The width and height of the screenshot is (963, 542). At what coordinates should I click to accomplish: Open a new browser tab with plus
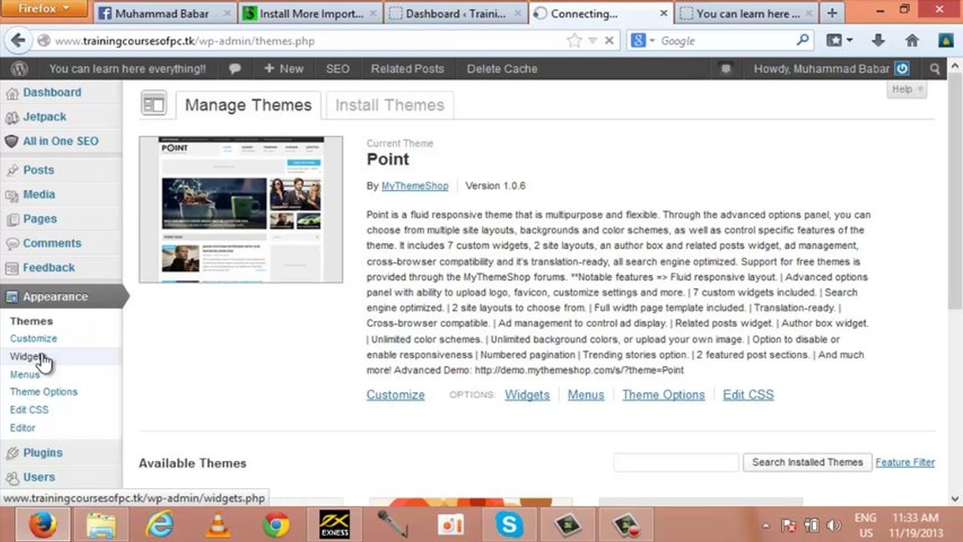[832, 13]
